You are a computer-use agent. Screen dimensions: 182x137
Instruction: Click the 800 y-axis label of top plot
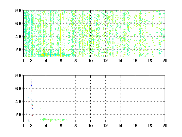point(19,10)
